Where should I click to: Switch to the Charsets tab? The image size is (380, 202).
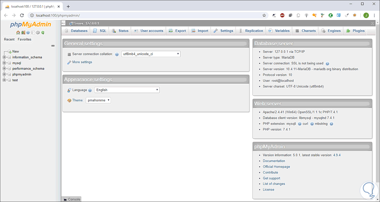pyautogui.click(x=306, y=31)
